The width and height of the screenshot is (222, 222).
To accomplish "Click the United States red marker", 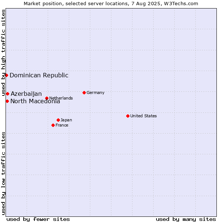I will [x=128, y=116].
